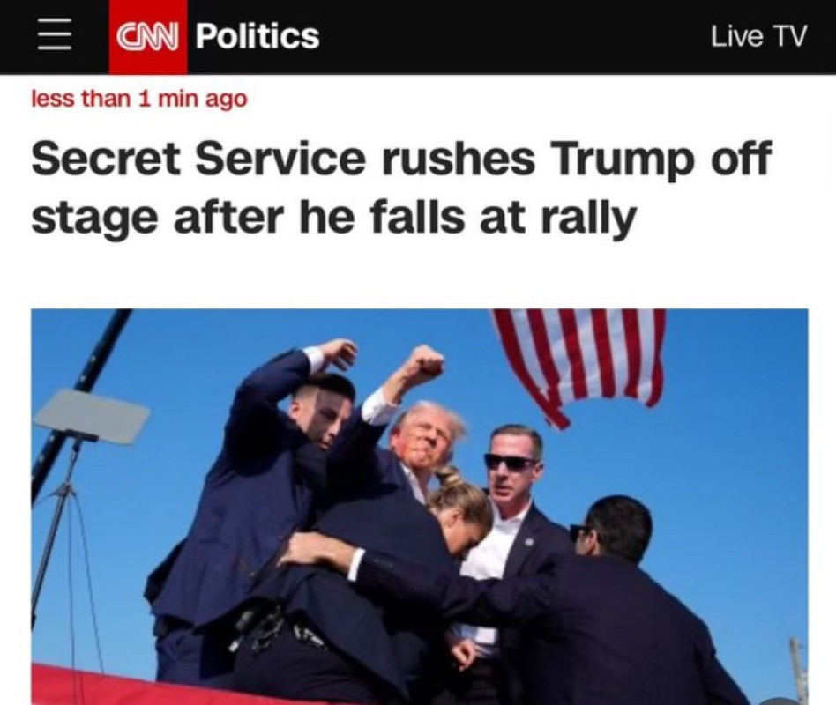The height and width of the screenshot is (705, 836).
Task: Click the raised fist in the photo
Action: (x=424, y=363)
